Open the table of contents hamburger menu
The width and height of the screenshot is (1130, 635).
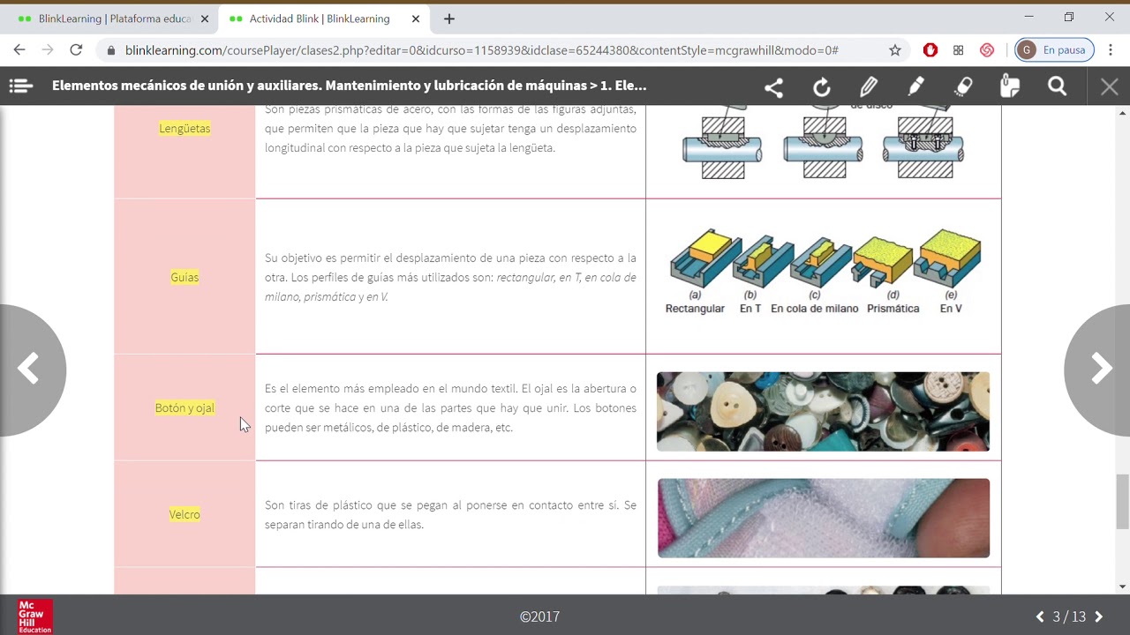pyautogui.click(x=20, y=86)
